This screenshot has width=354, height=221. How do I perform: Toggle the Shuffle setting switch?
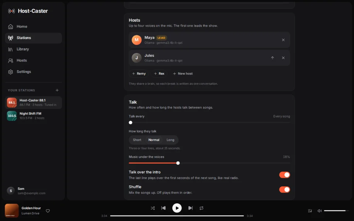pyautogui.click(x=284, y=190)
